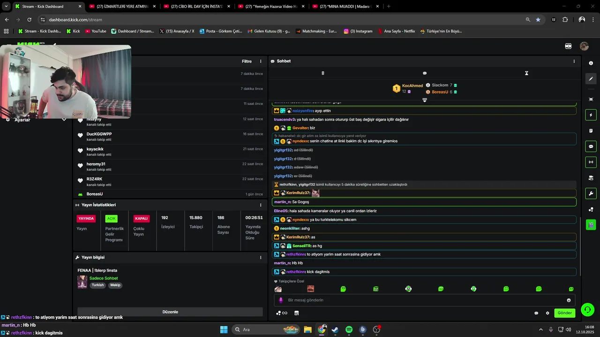Open the streamer profile avatar menu

[584, 46]
